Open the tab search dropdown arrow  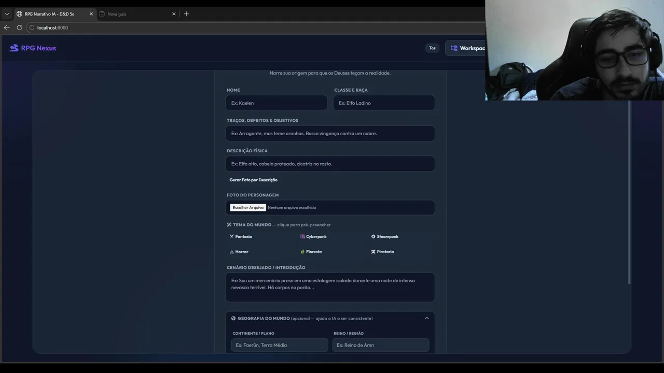coord(7,14)
